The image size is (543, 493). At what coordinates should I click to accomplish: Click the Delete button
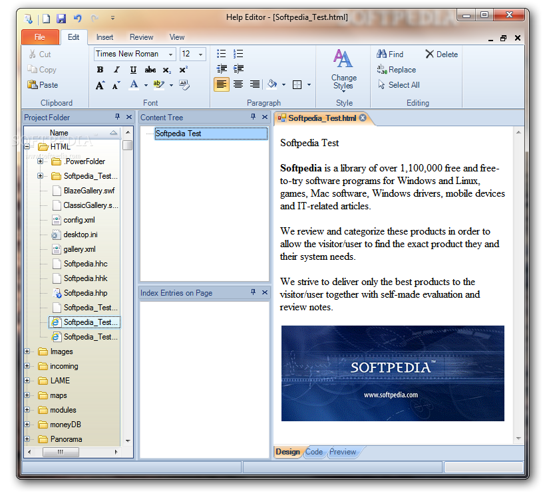click(442, 54)
